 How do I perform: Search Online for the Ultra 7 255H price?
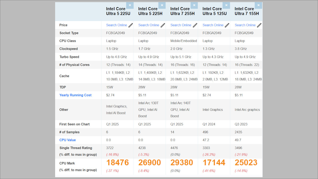click(x=180, y=25)
